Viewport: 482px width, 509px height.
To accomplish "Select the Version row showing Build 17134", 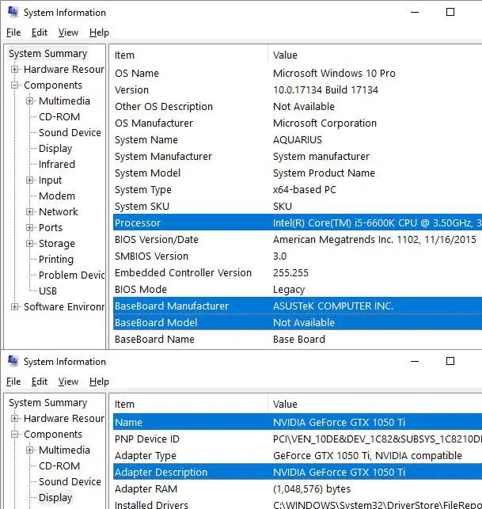I will coord(298,90).
